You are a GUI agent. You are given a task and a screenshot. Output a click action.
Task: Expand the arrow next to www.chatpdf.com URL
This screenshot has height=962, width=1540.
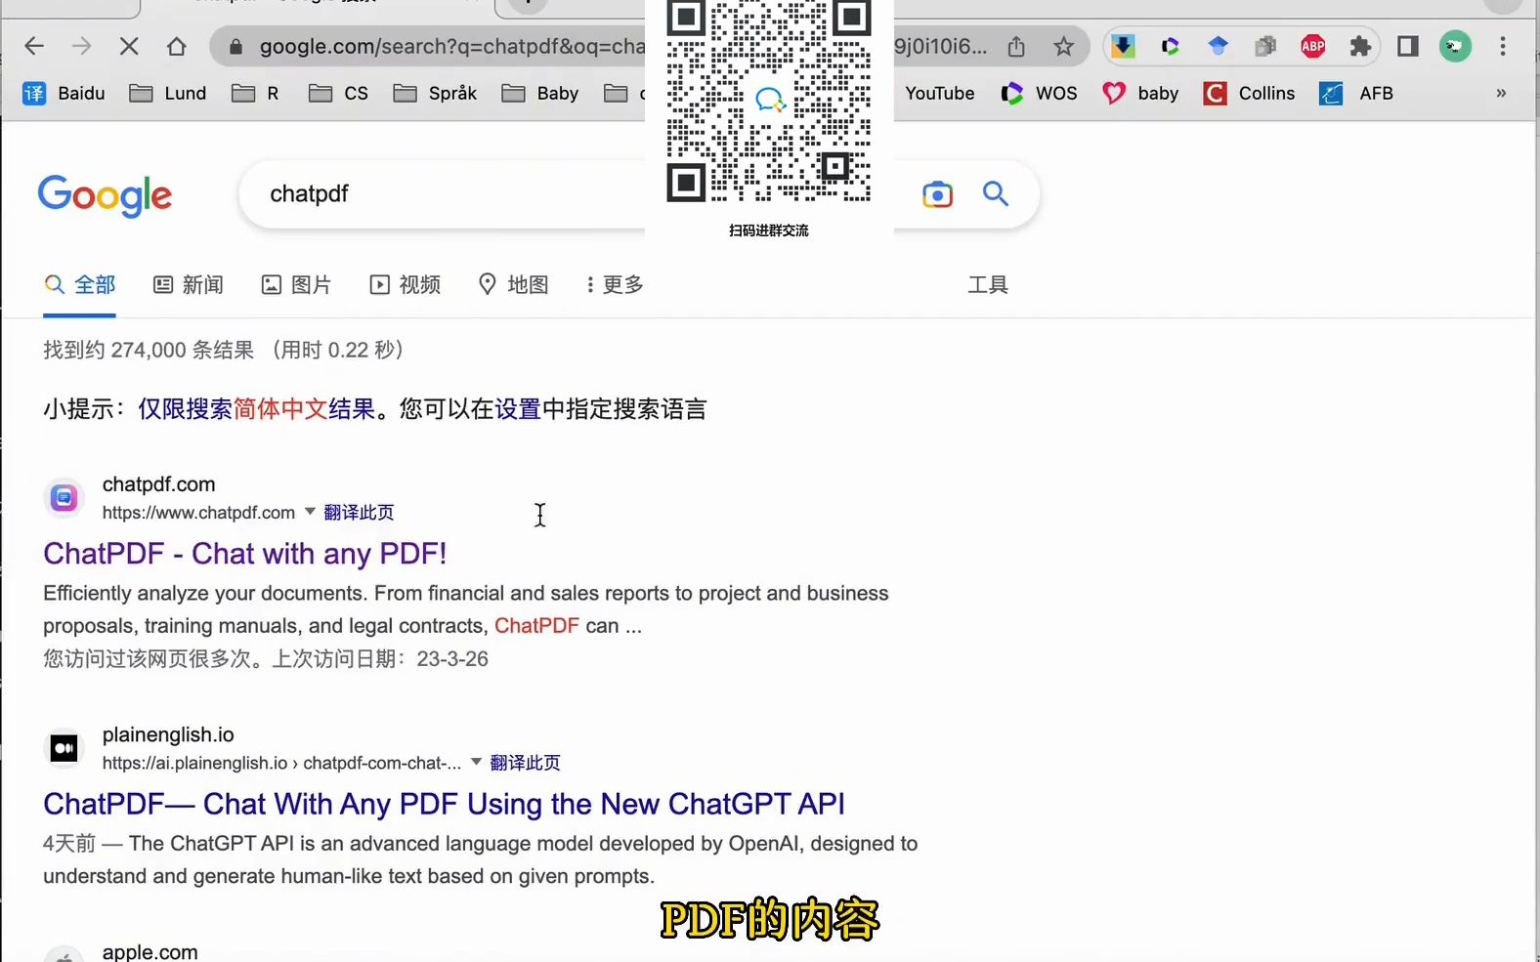(310, 511)
